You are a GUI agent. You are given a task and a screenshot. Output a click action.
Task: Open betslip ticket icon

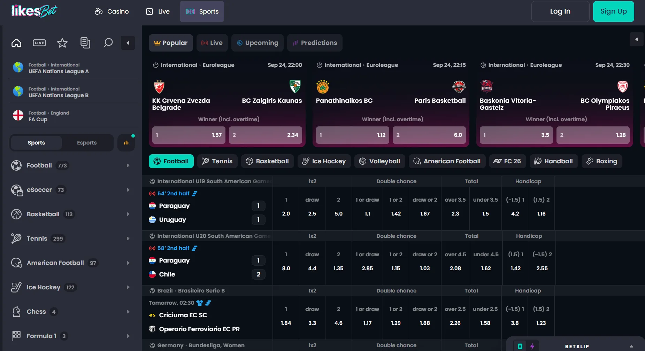pos(520,346)
